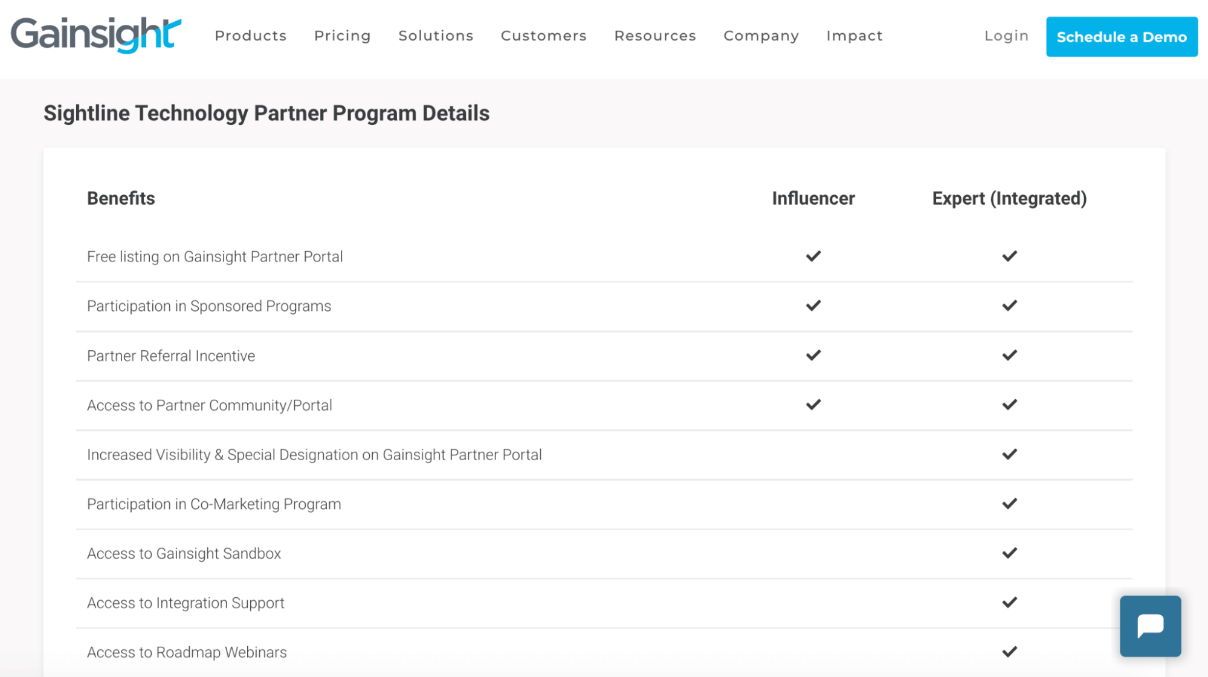Click Expert checkmark for Increased Visibility row

click(x=1009, y=454)
